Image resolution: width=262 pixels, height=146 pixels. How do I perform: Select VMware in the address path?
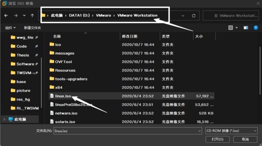pos(104,15)
